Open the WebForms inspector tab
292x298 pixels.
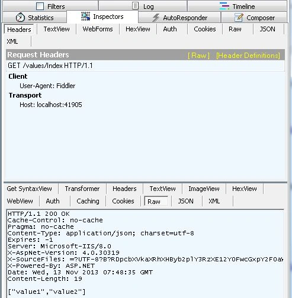click(98, 29)
